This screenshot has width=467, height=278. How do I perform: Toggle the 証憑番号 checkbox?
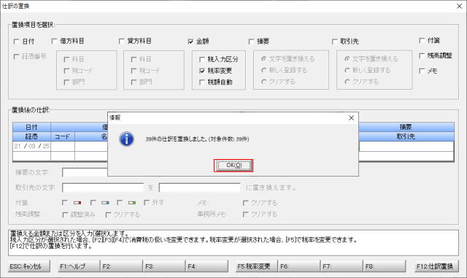pyautogui.click(x=16, y=56)
